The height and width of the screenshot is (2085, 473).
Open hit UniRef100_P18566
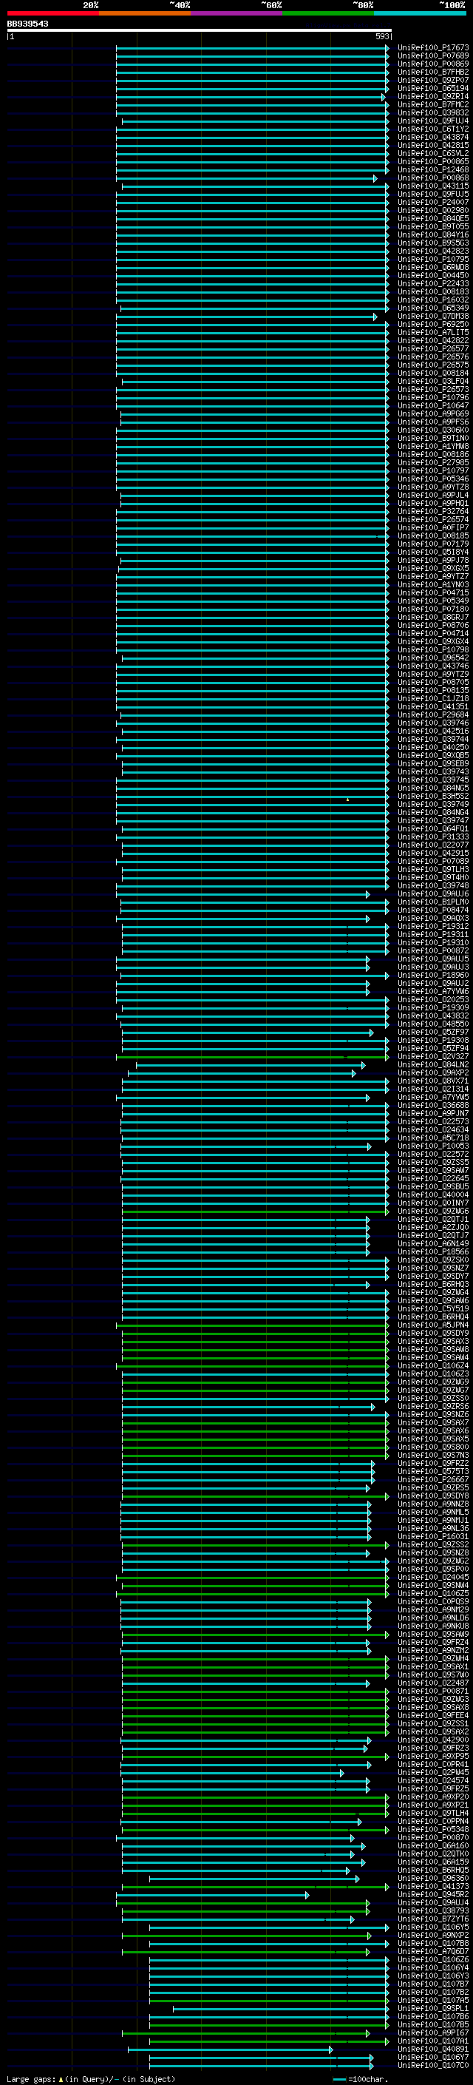[x=433, y=1251]
